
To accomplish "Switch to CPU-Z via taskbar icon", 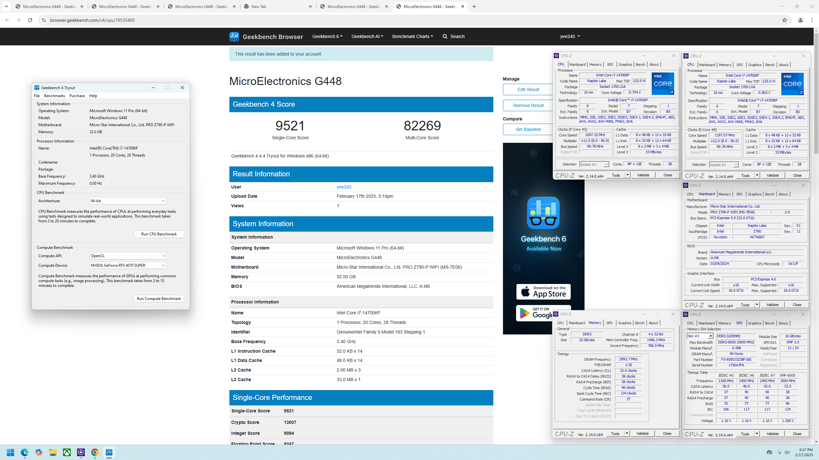I will pos(81,452).
